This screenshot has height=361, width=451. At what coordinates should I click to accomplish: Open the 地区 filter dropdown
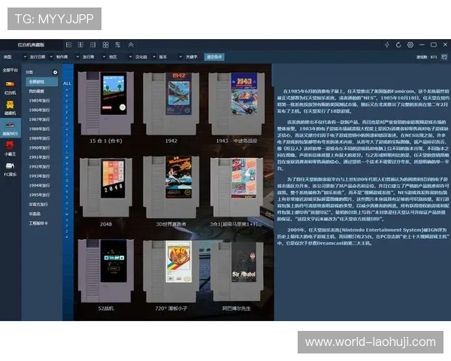pyautogui.click(x=120, y=57)
